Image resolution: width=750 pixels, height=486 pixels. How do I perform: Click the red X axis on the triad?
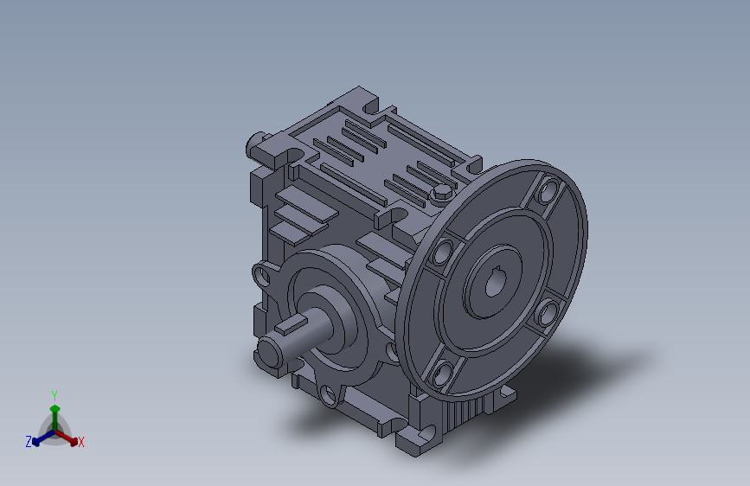coord(67,438)
